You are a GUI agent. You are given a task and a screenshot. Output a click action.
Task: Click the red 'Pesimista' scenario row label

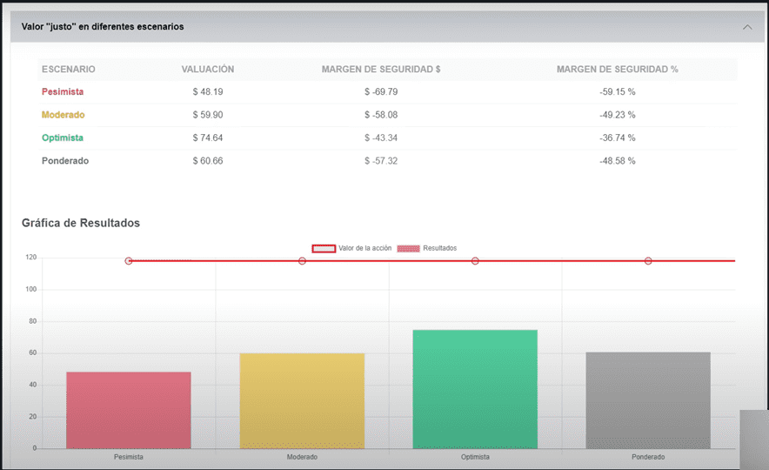63,91
